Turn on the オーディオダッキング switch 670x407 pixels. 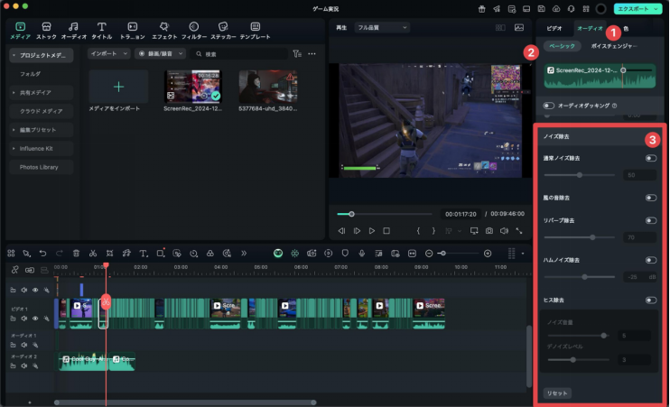(x=548, y=106)
